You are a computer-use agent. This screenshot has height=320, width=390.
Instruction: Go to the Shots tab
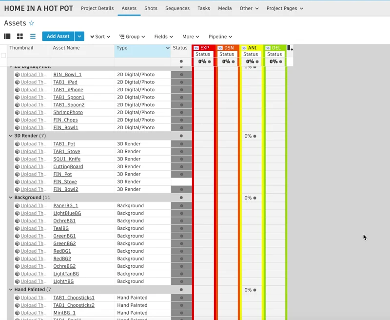[151, 8]
